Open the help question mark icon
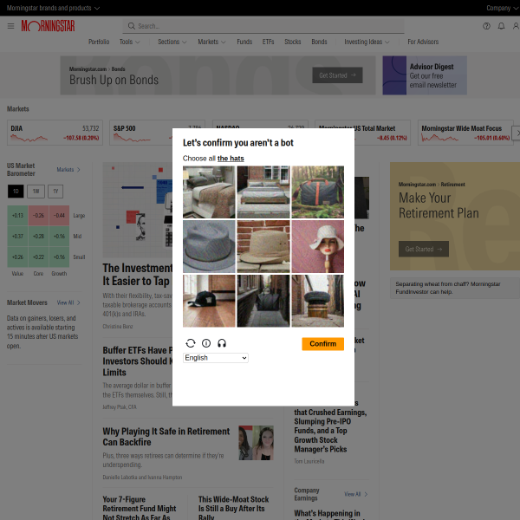Screen dimensions: 520x520 pyautogui.click(x=486, y=26)
